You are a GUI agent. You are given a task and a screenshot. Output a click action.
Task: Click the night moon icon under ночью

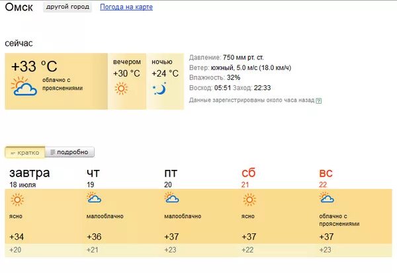[x=159, y=89]
